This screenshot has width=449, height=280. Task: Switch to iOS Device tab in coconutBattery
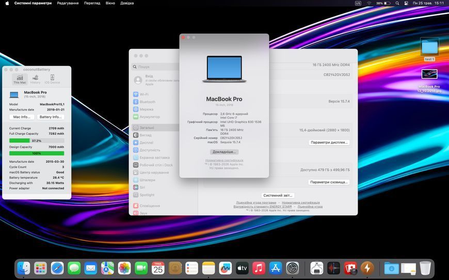point(52,79)
